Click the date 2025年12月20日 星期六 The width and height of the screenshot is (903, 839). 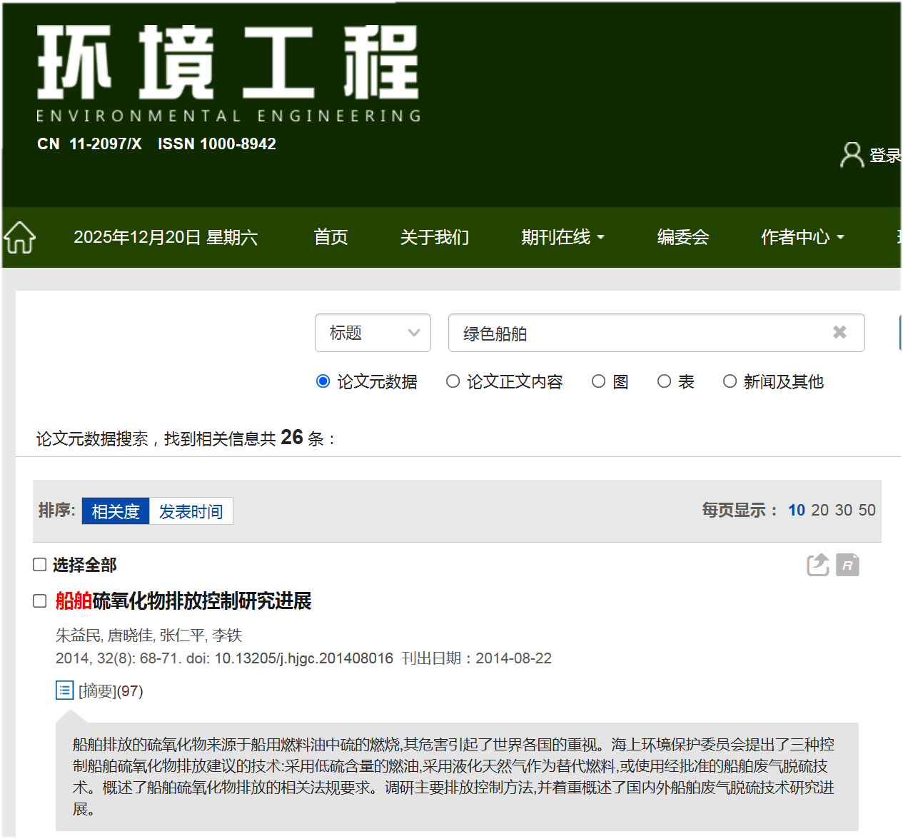166,237
